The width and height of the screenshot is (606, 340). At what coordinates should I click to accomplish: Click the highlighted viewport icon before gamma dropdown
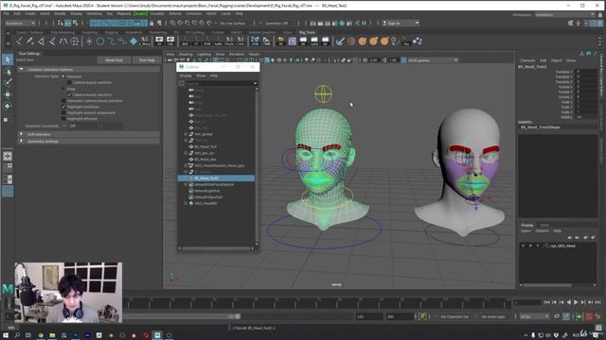403,60
